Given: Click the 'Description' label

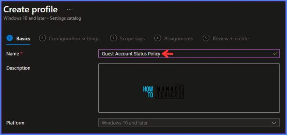Looking at the screenshot, I should point(18,68).
